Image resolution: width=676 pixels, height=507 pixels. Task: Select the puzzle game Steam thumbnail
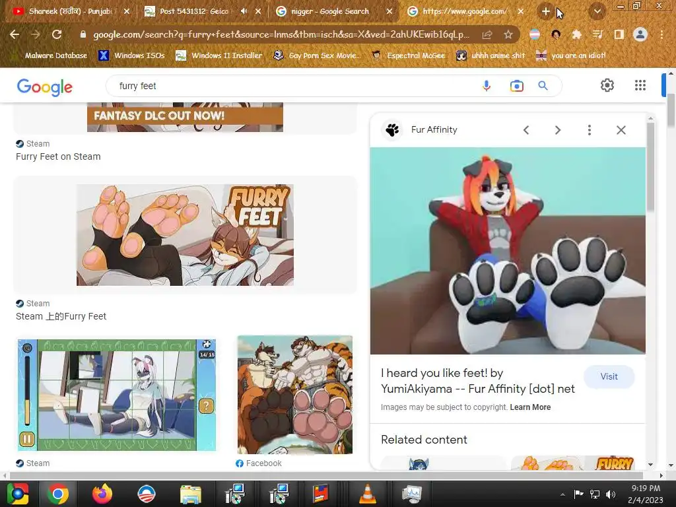pos(116,395)
